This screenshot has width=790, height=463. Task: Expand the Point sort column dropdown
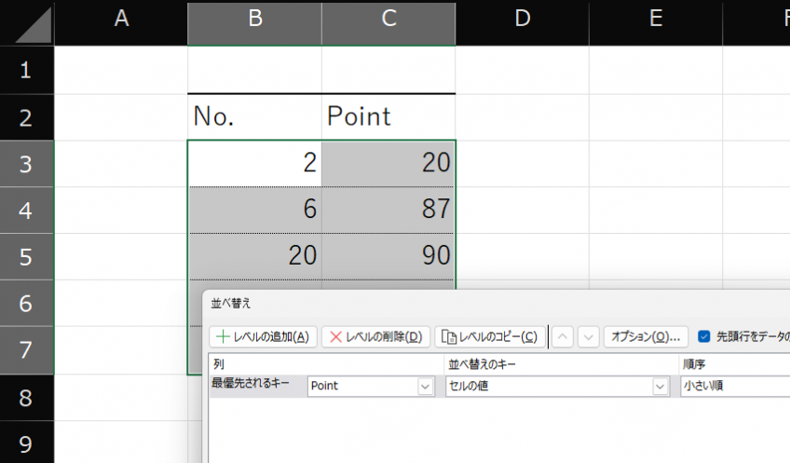pos(426,386)
